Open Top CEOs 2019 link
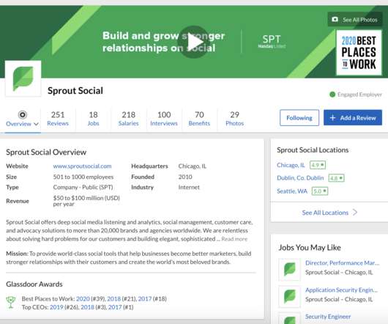 (x=56, y=307)
